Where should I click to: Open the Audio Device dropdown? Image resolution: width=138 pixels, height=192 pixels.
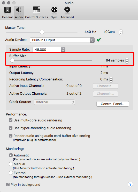tap(62, 40)
